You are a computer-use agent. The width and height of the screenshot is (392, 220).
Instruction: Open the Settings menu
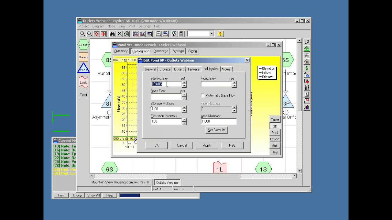pos(145,26)
